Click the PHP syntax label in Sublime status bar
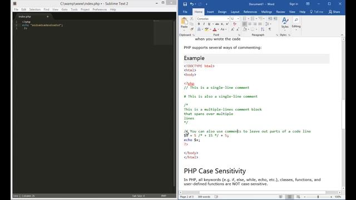 click(164, 196)
